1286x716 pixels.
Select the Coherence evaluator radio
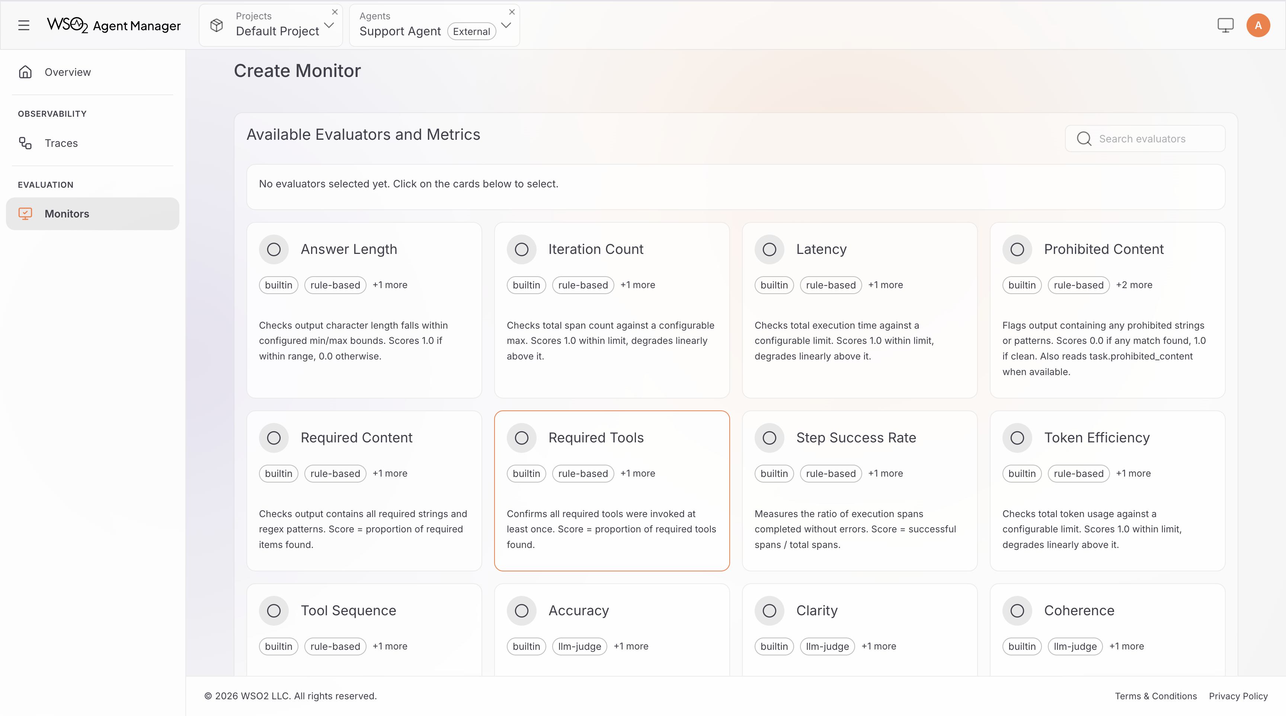pos(1017,611)
